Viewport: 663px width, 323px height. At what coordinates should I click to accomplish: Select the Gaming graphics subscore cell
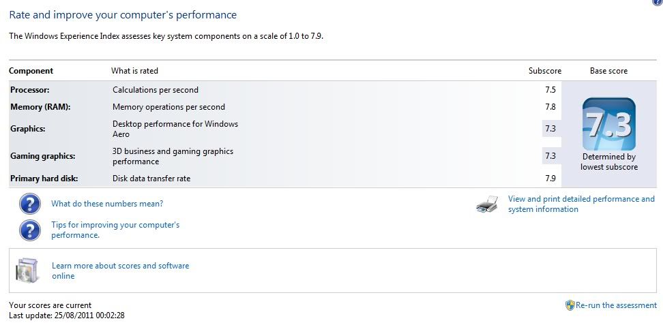[551, 156]
